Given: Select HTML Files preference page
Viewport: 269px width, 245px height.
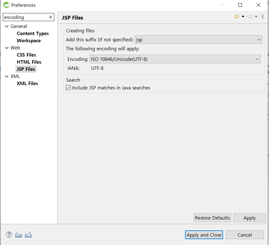Looking at the screenshot, I should click(x=29, y=62).
